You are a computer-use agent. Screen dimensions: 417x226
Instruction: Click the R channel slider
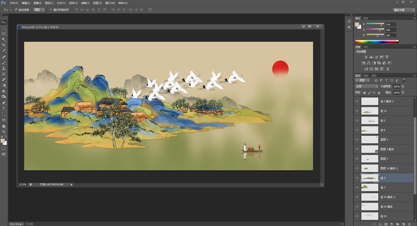[x=375, y=24]
